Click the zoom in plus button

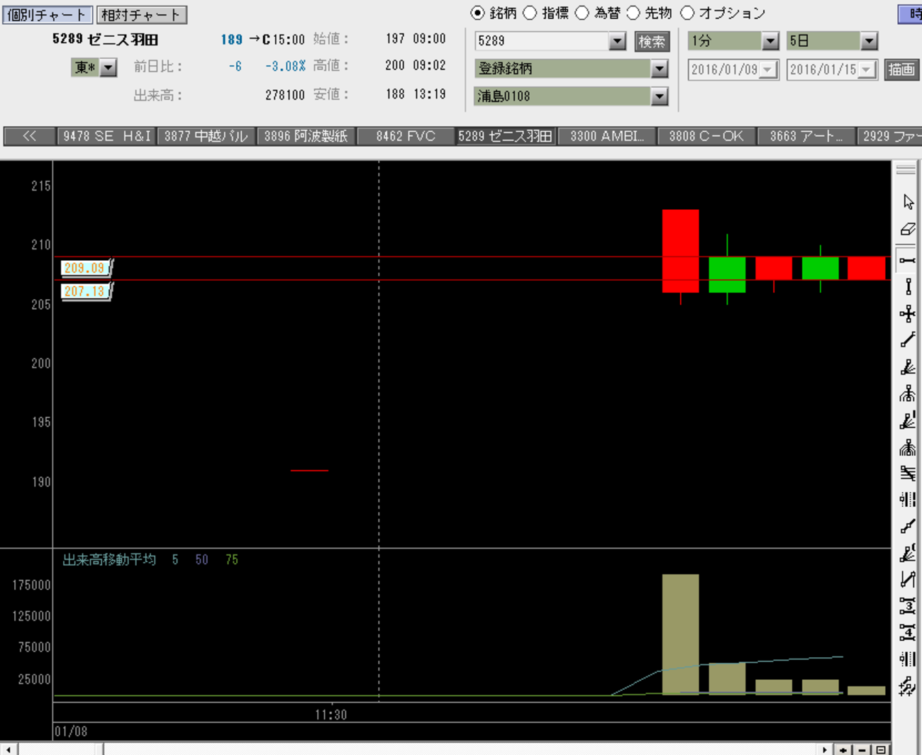pos(843,749)
